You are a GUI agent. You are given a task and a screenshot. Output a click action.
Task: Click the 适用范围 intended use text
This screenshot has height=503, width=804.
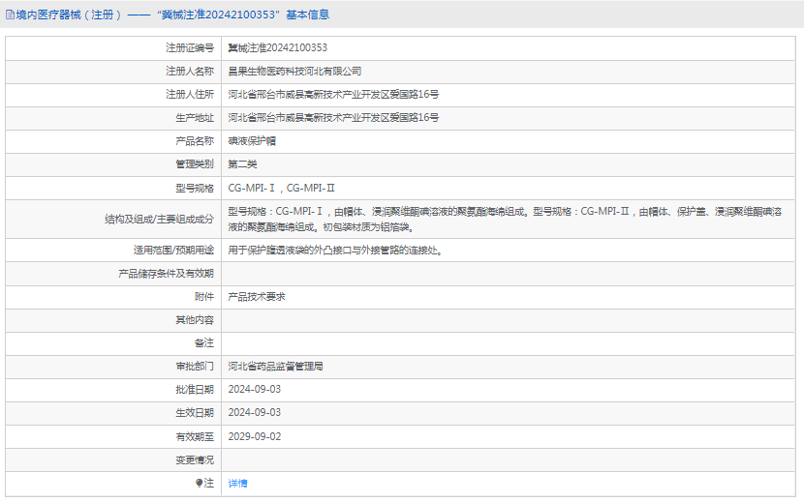tap(335, 250)
